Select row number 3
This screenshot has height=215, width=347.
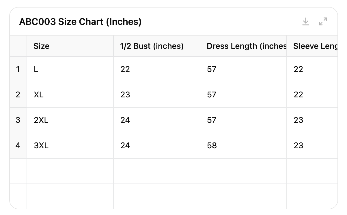coord(18,120)
